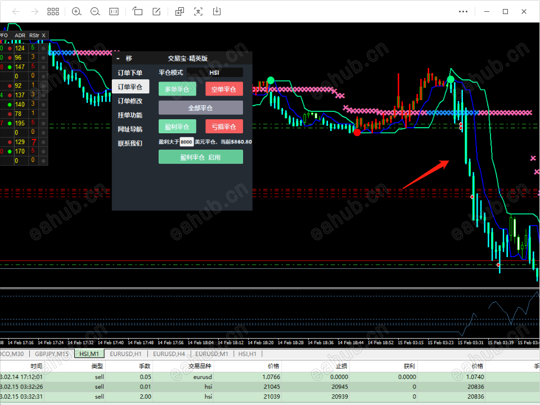
Task: Edit the 8000 profit threshold field
Action: click(186, 142)
